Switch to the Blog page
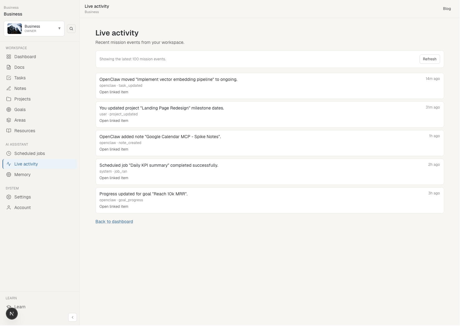This screenshot has height=336, width=460. coord(447,9)
